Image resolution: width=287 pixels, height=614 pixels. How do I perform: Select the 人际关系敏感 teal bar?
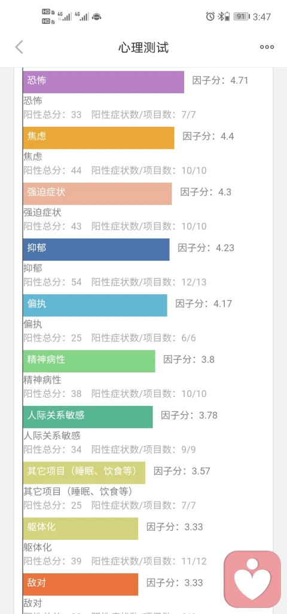tap(88, 417)
